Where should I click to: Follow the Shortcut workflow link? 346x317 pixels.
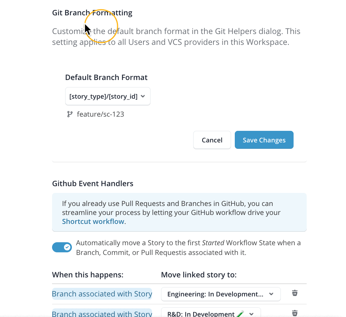93,221
